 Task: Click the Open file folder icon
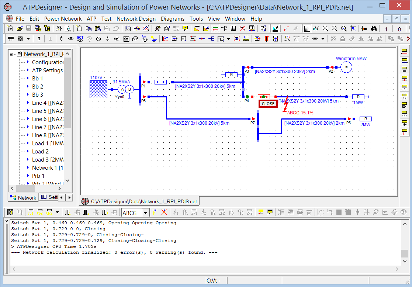pyautogui.click(x=19, y=28)
